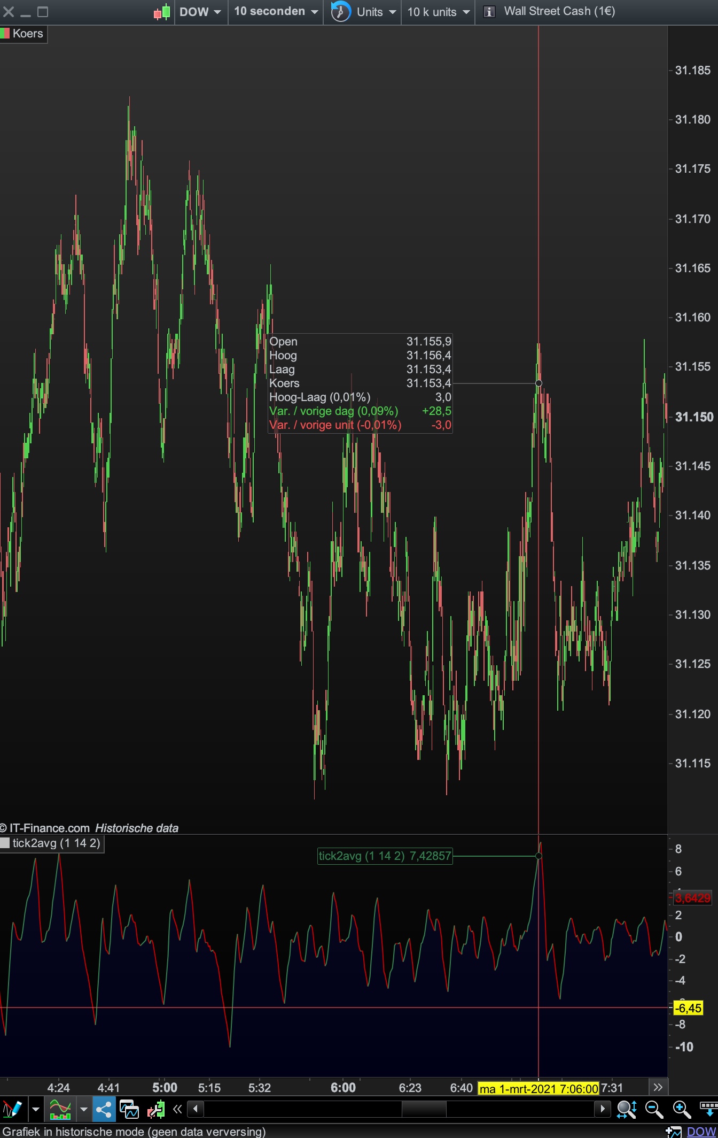718x1138 pixels.
Task: Click the Wall Street Cash (1€) title
Action: 559,11
